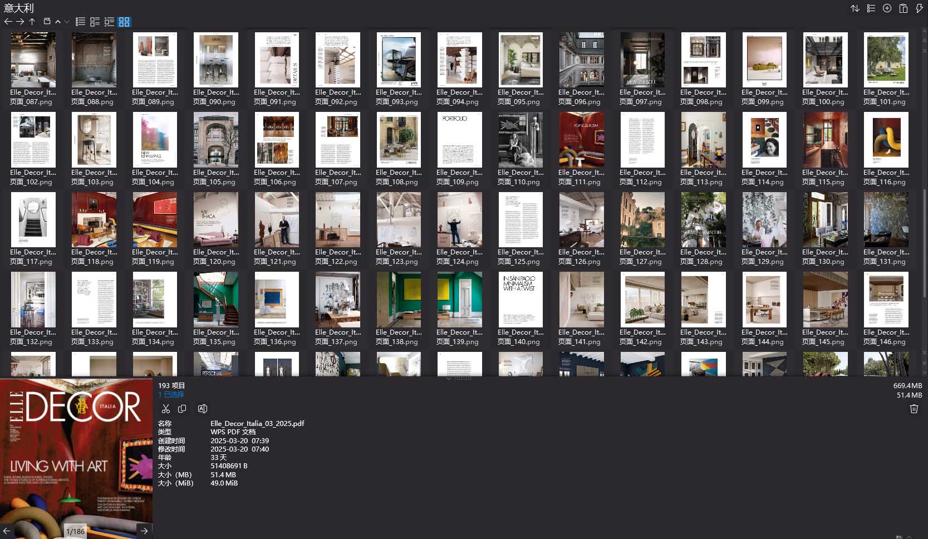Image resolution: width=928 pixels, height=539 pixels.
Task: Open the checklist options at the top right
Action: (x=871, y=8)
